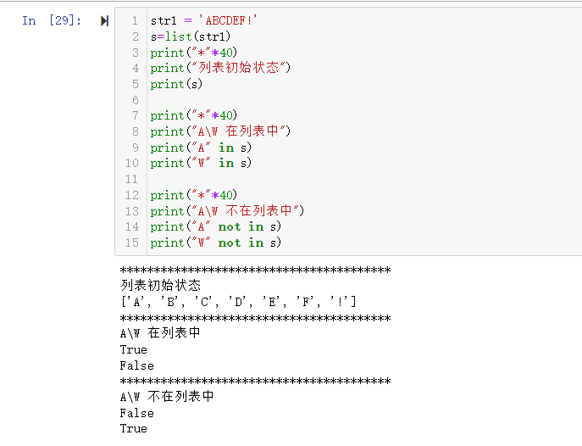Click line print("W" not in s)

pos(216,243)
